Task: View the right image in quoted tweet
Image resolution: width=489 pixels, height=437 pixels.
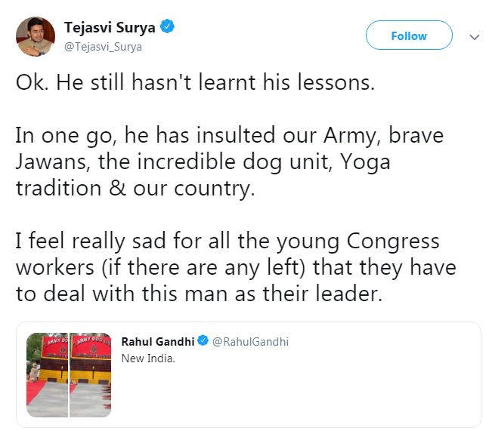Action: pos(91,375)
